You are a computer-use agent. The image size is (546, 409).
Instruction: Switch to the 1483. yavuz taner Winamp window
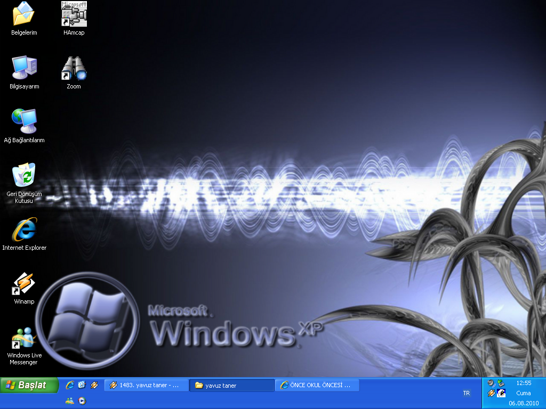coord(147,385)
